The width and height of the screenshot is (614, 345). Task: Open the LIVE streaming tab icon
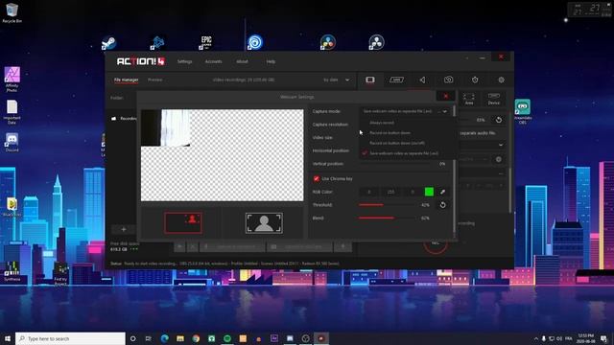pyautogui.click(x=396, y=80)
